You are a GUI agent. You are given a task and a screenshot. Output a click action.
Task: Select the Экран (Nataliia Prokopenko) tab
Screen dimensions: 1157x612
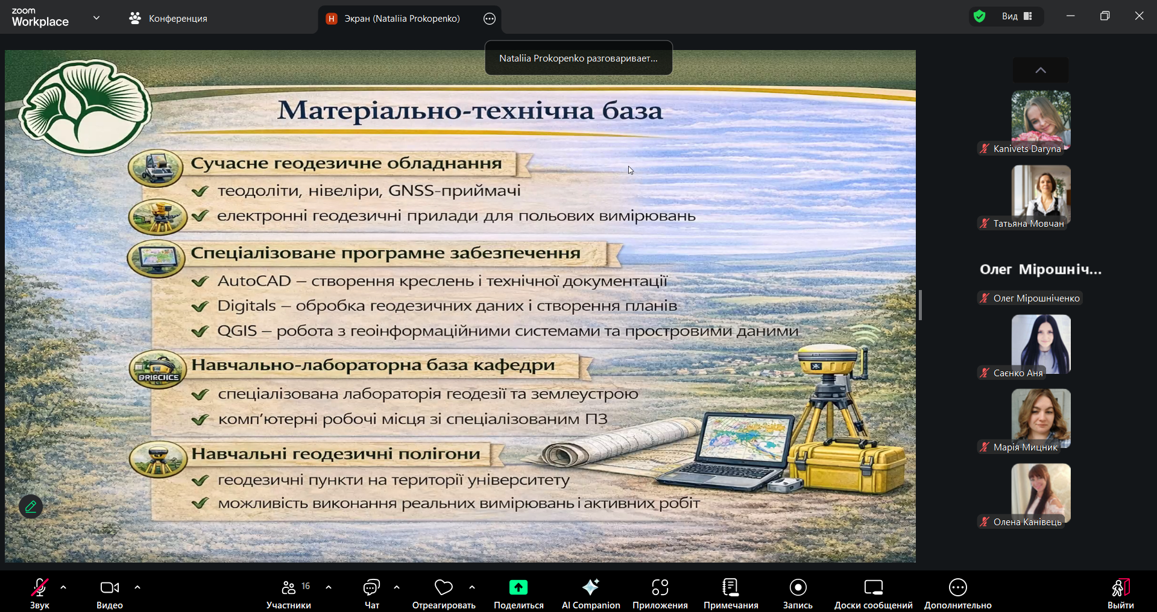pyautogui.click(x=401, y=19)
